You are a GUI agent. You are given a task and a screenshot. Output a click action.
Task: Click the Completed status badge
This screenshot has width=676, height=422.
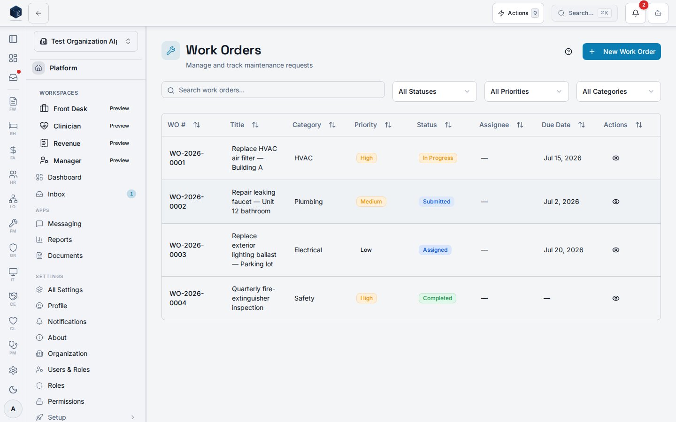pyautogui.click(x=438, y=298)
